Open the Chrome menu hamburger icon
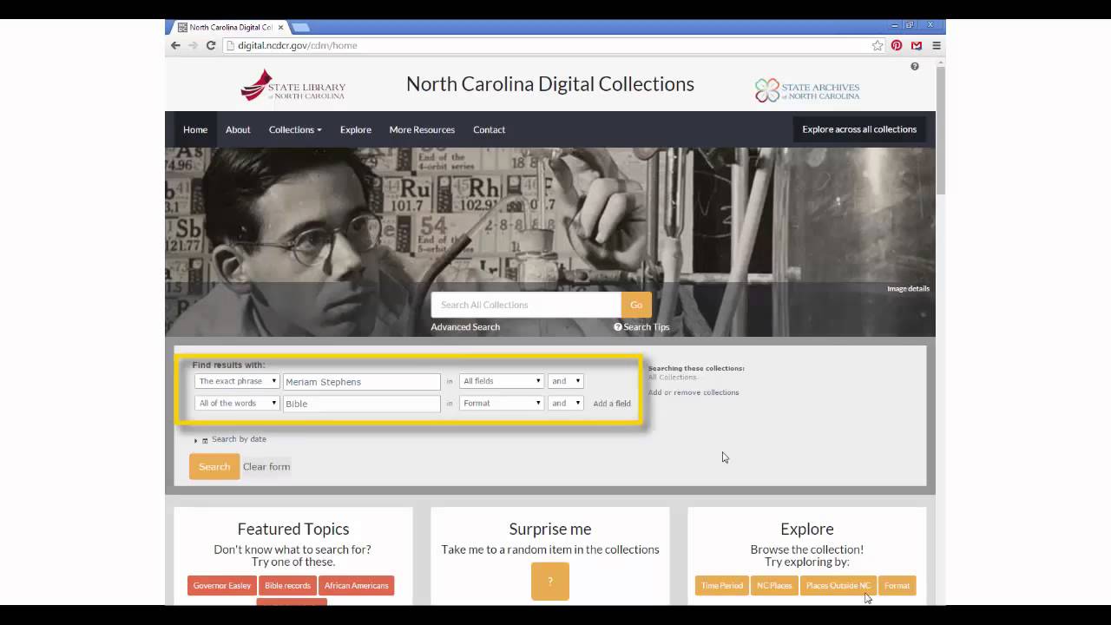 pyautogui.click(x=936, y=45)
